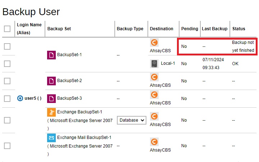Check the box for the Local-1 destination row
This screenshot has width=259, height=162.
[x=7, y=64]
